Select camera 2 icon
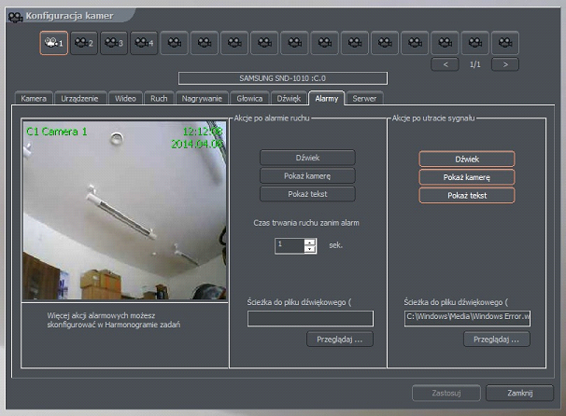Image resolution: width=566 pixels, height=416 pixels. coord(84,43)
